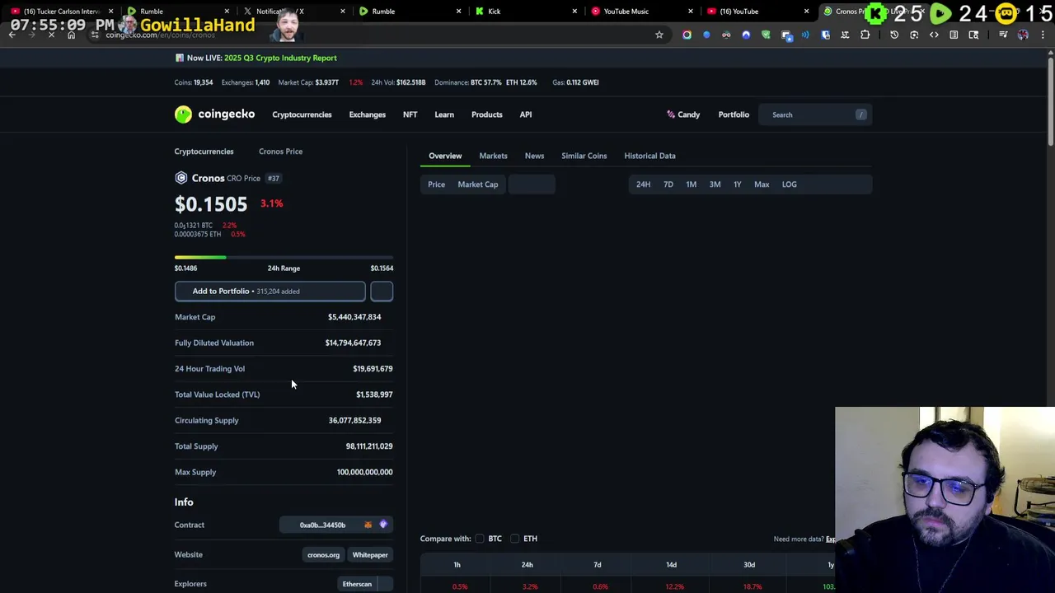Click the browser home button
1055x593 pixels.
(x=71, y=35)
